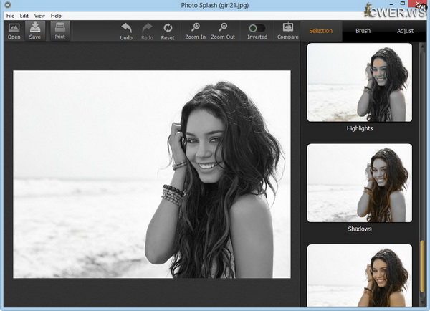Click the scroll down arrow of presets panel
This screenshot has width=430, height=311.
pyautogui.click(x=423, y=302)
